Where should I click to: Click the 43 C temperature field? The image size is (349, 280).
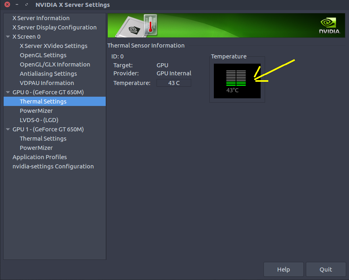click(174, 83)
